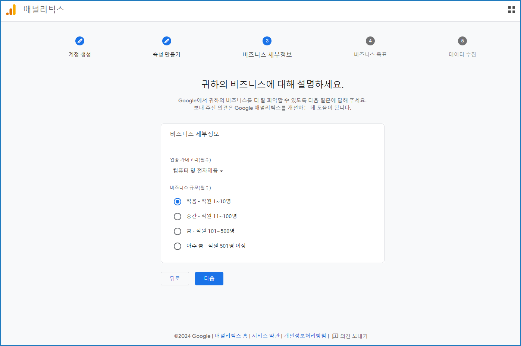
Task: Click the 의견 보내기 feedback icon
Action: (335, 336)
